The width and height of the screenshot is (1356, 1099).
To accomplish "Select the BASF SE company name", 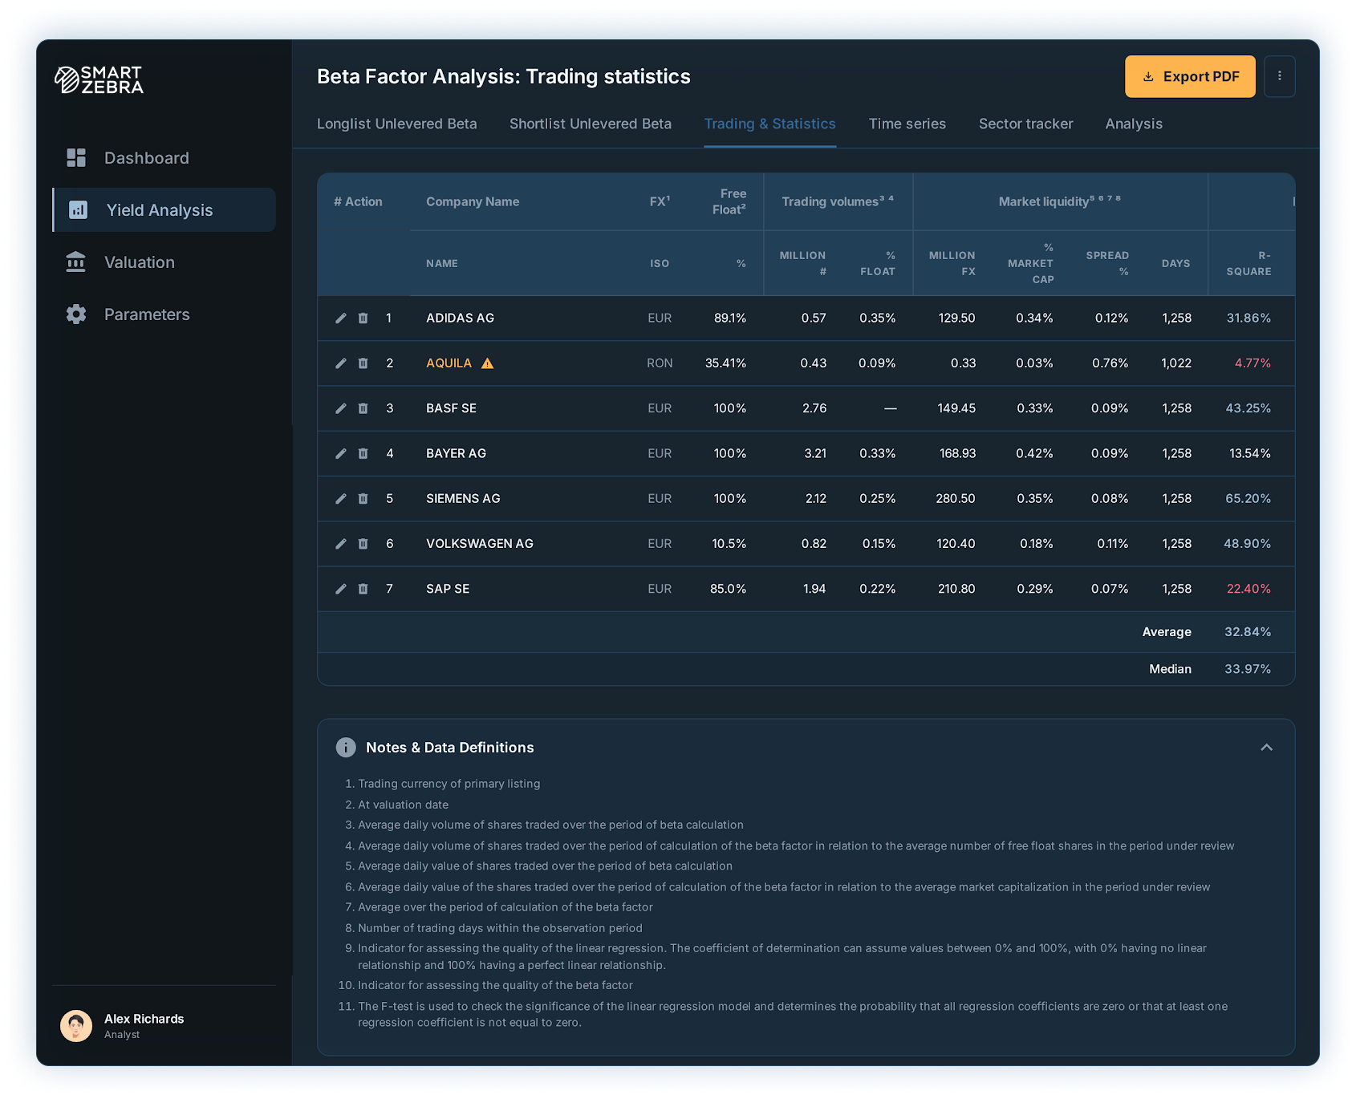I will coord(452,408).
